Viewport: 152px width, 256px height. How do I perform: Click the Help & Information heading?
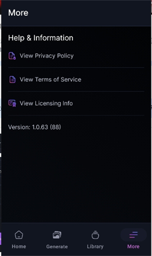[41, 38]
